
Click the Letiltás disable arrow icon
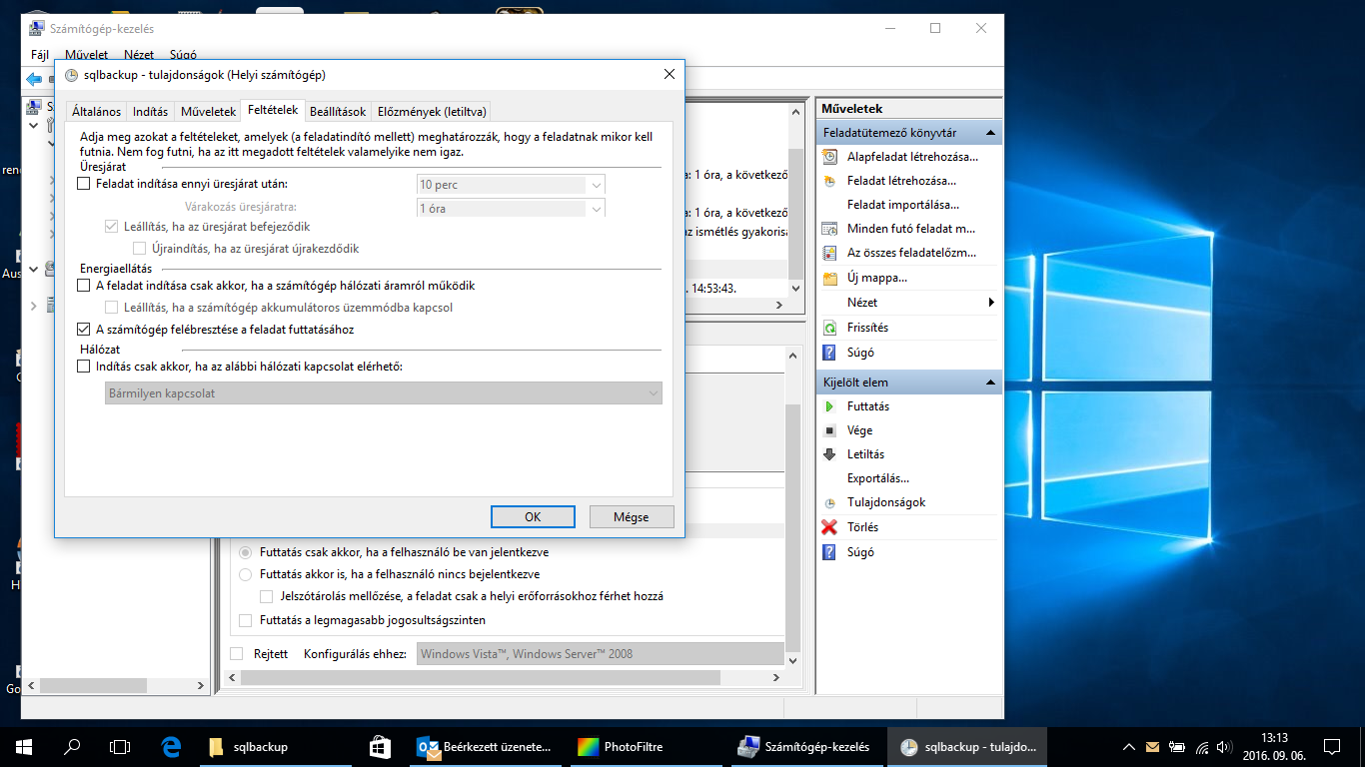(828, 454)
